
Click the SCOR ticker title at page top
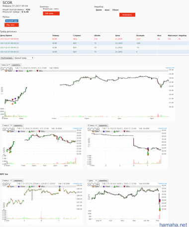click(x=7, y=2)
